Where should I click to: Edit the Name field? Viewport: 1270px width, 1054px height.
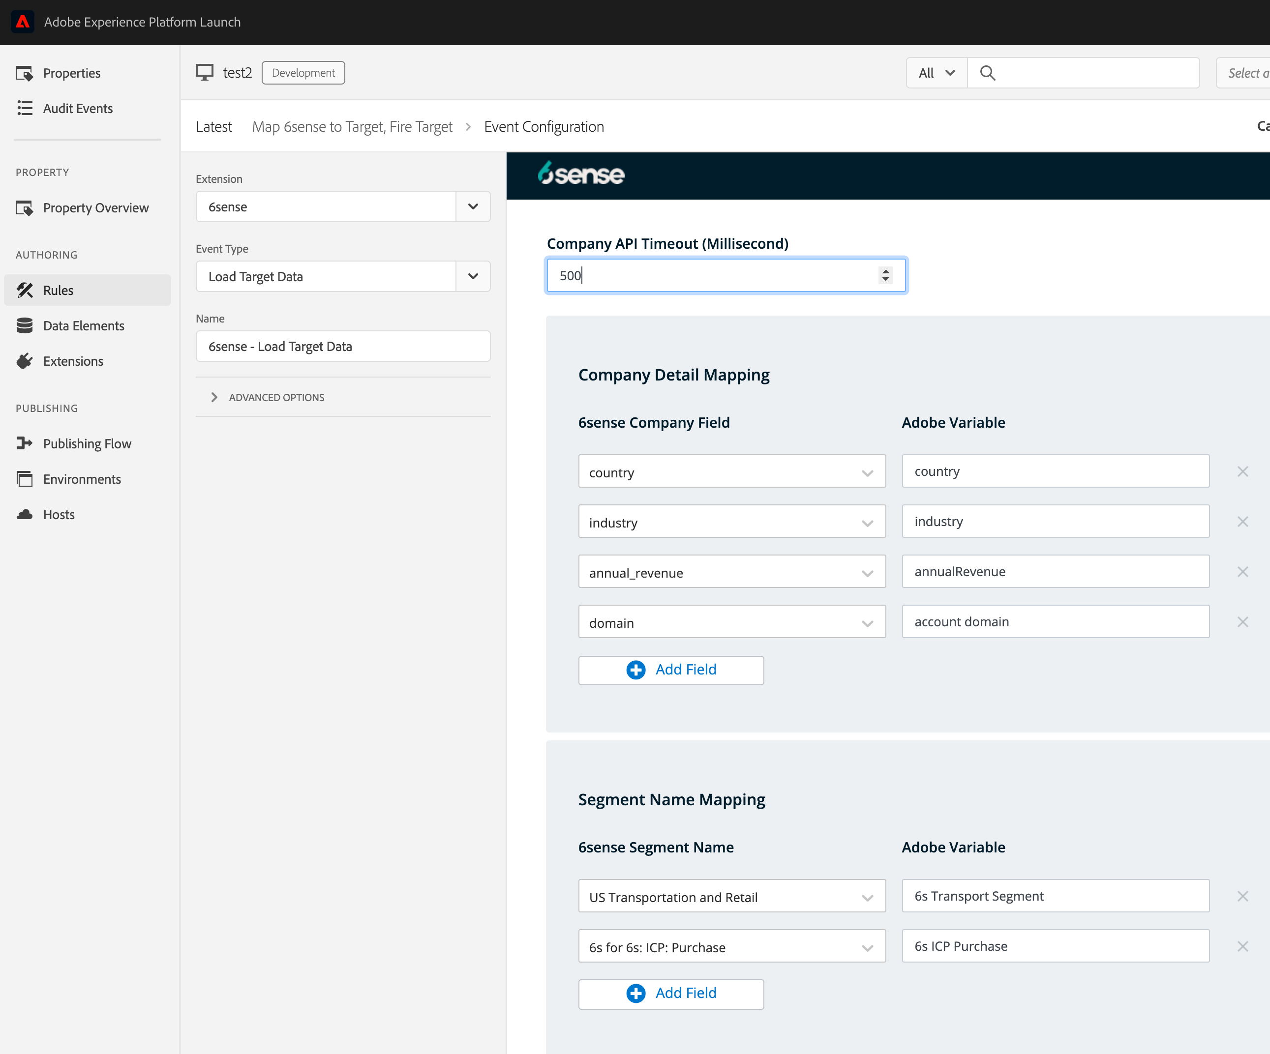[x=343, y=346]
